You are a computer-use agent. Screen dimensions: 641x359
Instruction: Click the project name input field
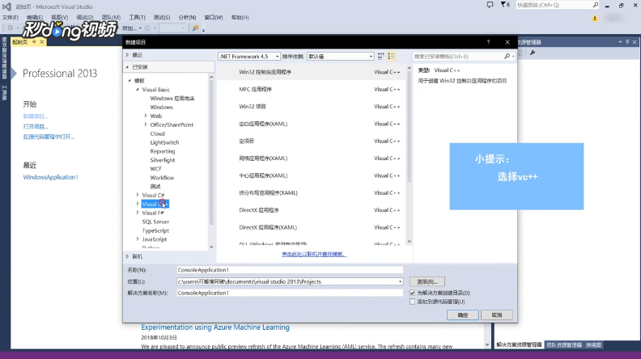290,270
